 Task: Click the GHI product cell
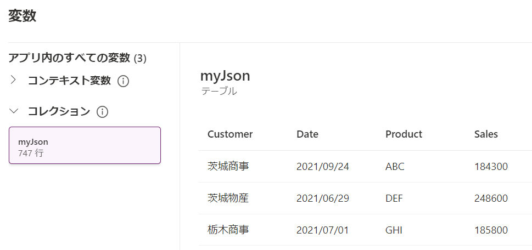tap(395, 230)
